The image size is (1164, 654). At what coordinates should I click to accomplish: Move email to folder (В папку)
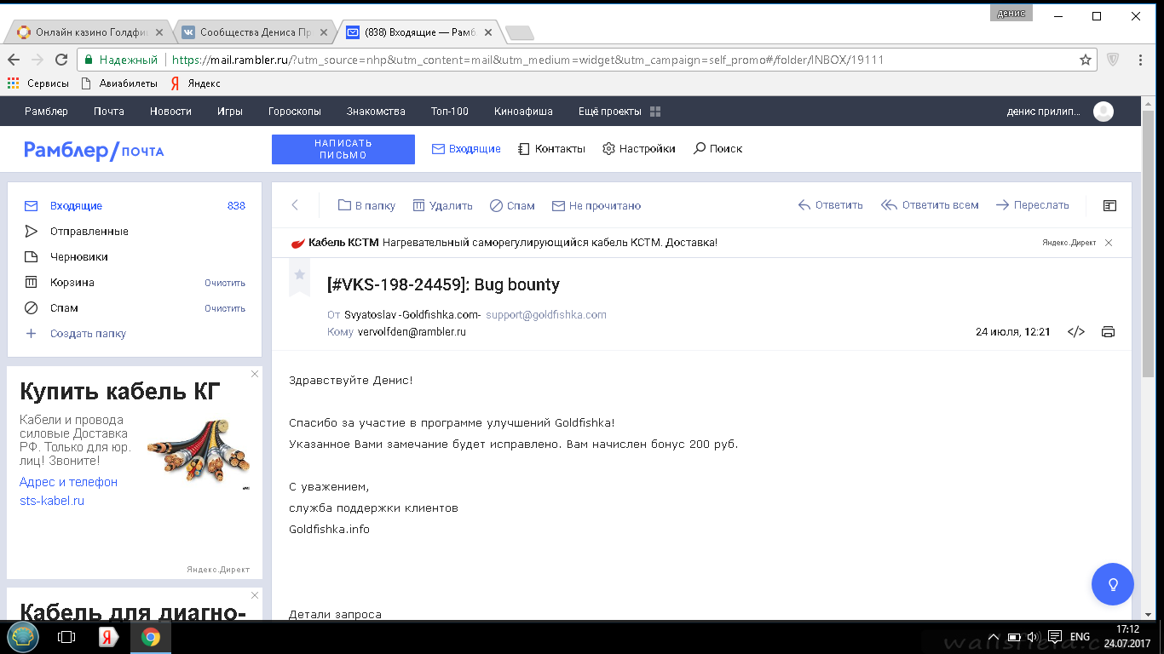tap(366, 205)
